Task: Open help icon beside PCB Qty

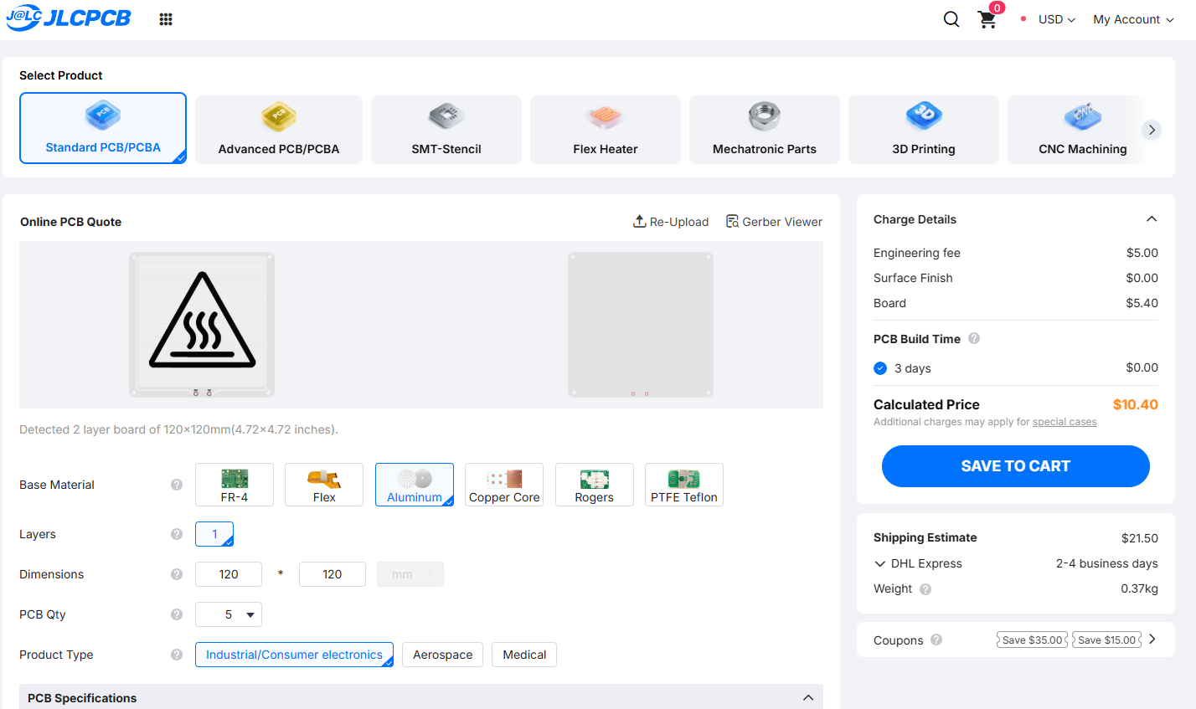Action: (177, 614)
